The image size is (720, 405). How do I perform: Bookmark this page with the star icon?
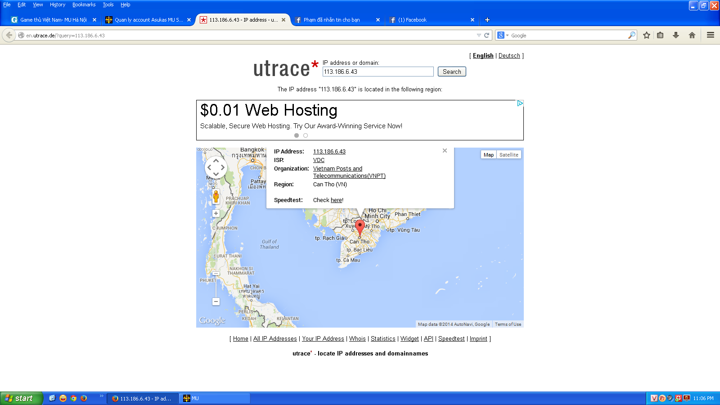tap(647, 35)
